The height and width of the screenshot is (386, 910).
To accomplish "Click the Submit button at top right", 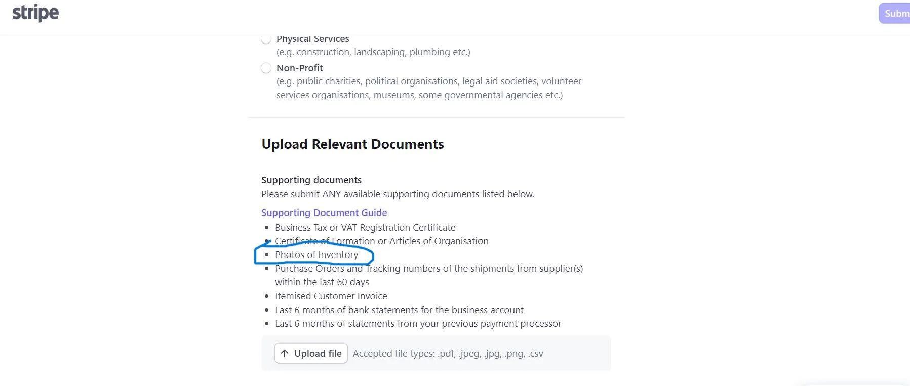I will 895,14.
